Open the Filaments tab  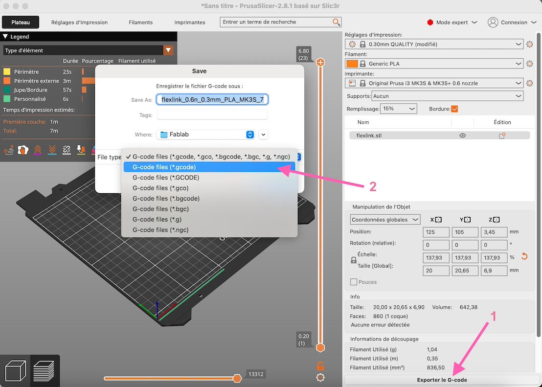pos(141,22)
